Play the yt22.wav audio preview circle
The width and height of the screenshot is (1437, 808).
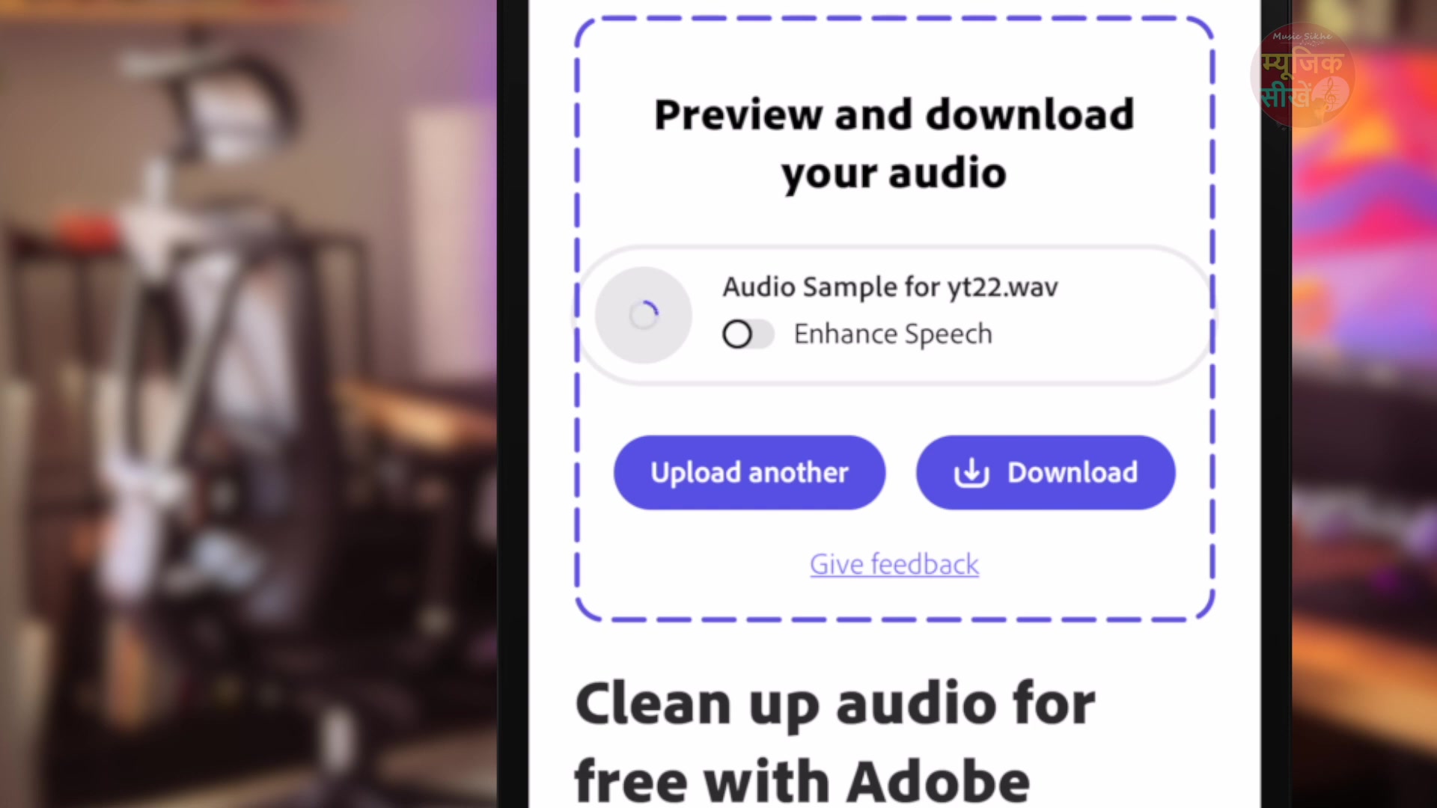coord(643,315)
